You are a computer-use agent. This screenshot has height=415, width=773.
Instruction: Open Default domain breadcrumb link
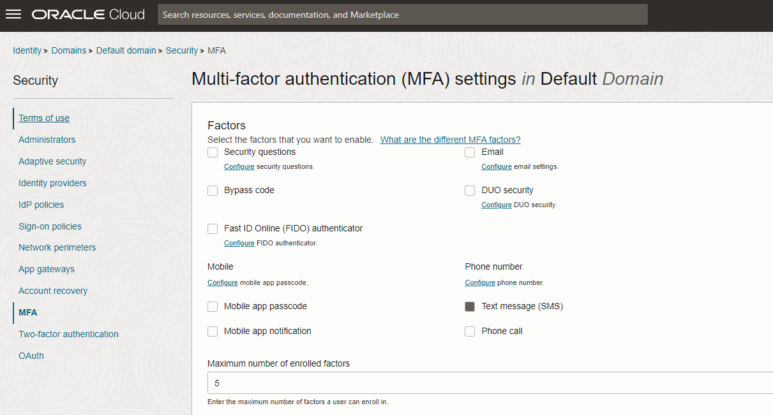coord(126,50)
